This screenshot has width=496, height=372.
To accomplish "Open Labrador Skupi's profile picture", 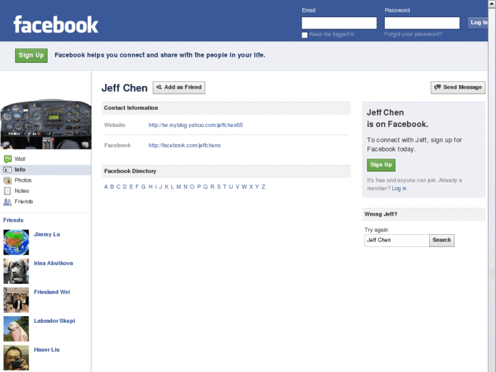I will pyautogui.click(x=16, y=328).
